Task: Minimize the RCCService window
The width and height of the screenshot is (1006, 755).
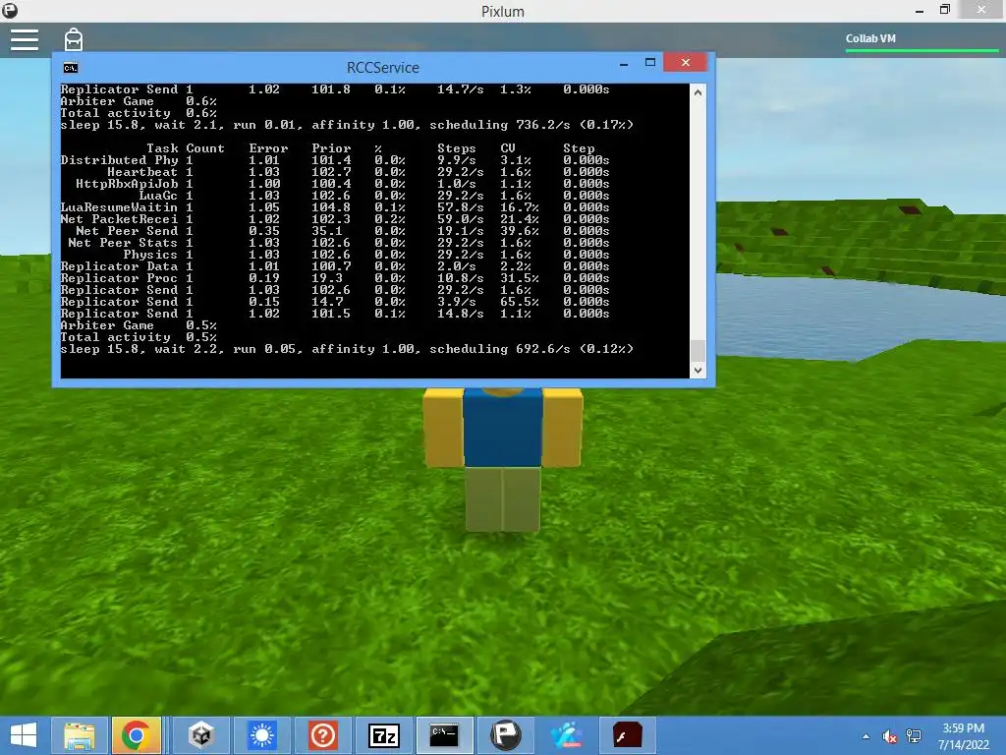Action: tap(624, 63)
